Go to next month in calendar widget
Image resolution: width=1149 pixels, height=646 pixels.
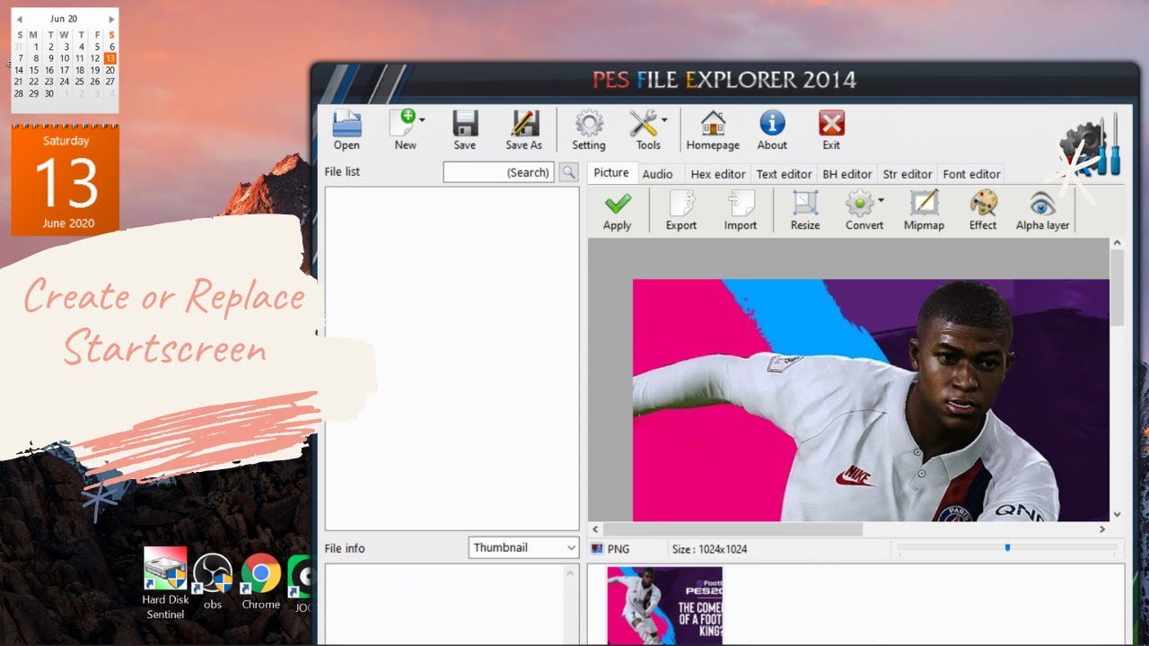click(x=111, y=19)
